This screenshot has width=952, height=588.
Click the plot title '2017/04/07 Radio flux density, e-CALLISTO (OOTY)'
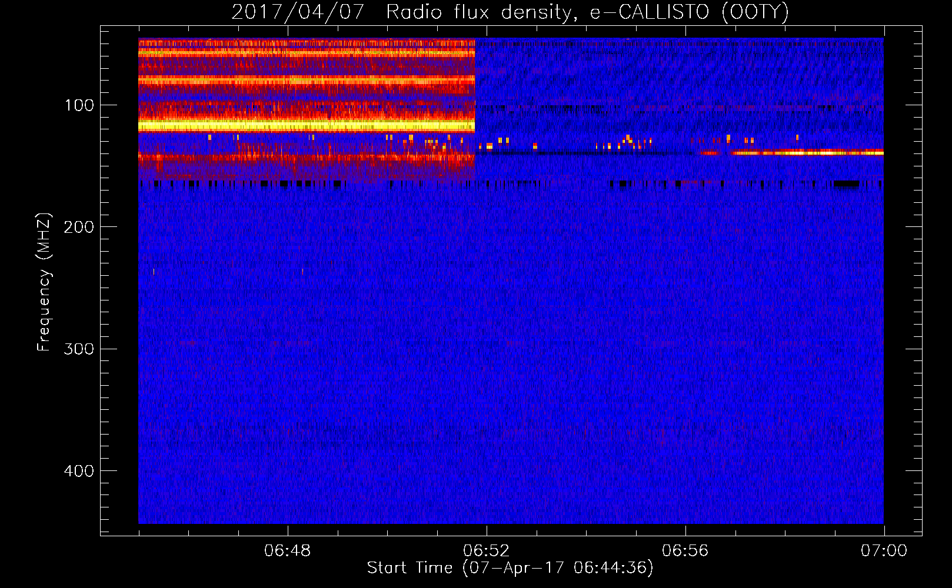(510, 12)
